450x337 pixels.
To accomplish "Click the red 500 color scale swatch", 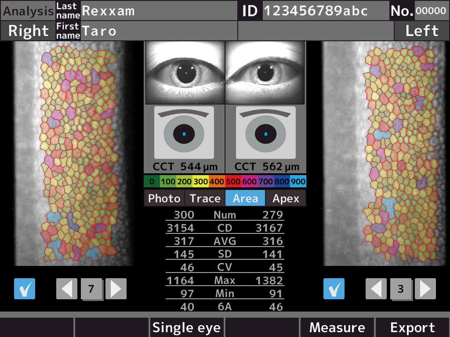I will pos(233,181).
